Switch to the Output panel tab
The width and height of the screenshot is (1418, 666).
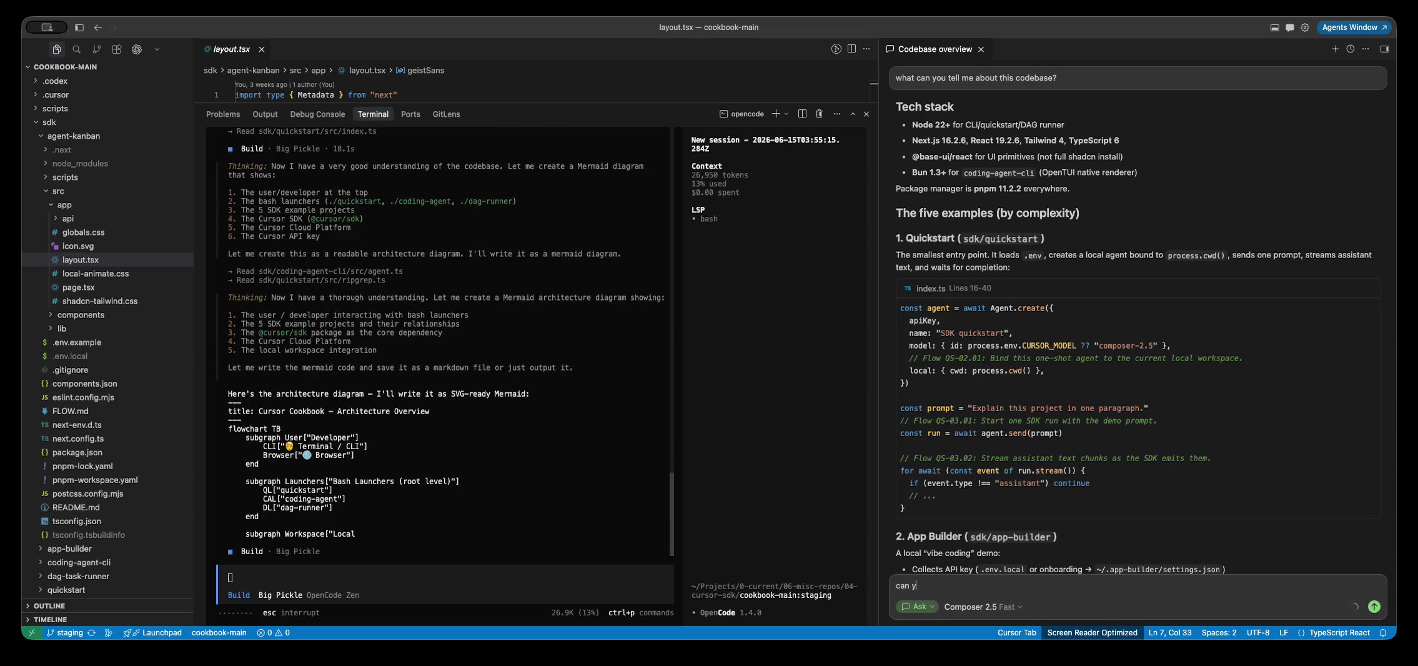[x=265, y=114]
